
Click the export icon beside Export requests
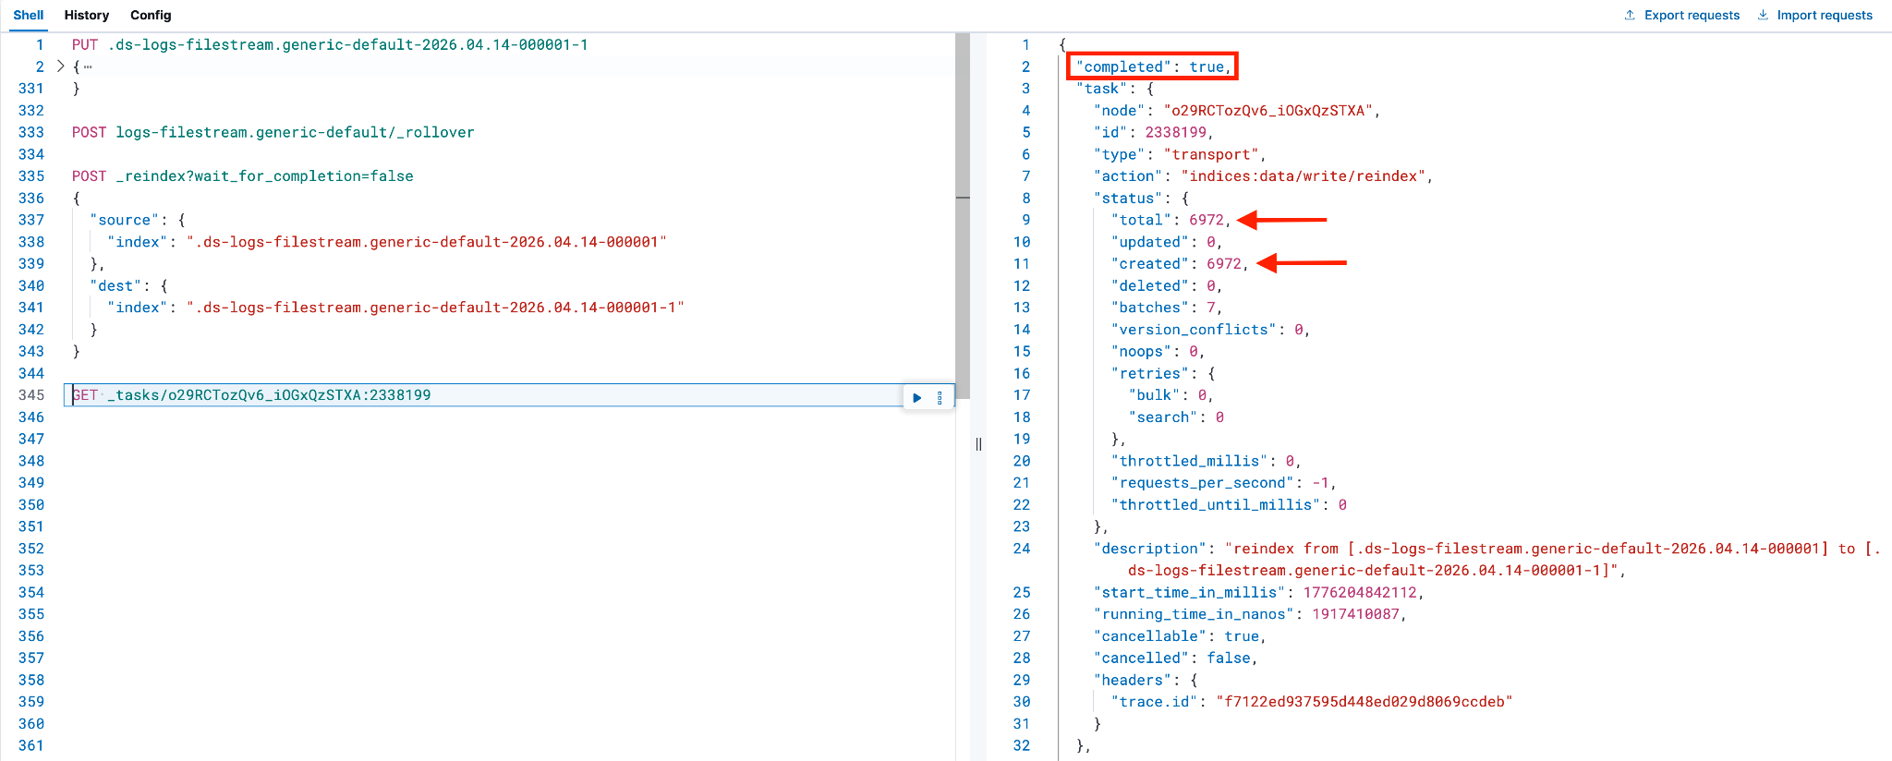tap(1630, 15)
